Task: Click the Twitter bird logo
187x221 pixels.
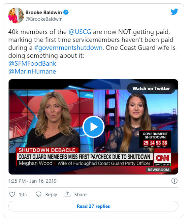Action: click(x=174, y=12)
